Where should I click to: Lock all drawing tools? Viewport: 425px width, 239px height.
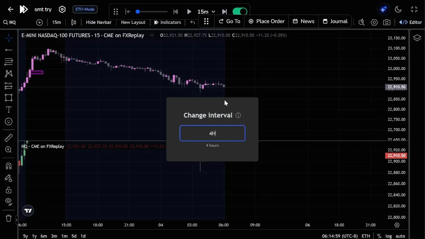pos(9,190)
